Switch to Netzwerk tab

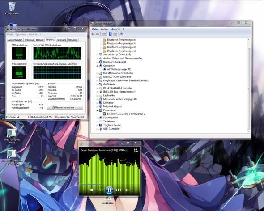[x=61, y=40]
